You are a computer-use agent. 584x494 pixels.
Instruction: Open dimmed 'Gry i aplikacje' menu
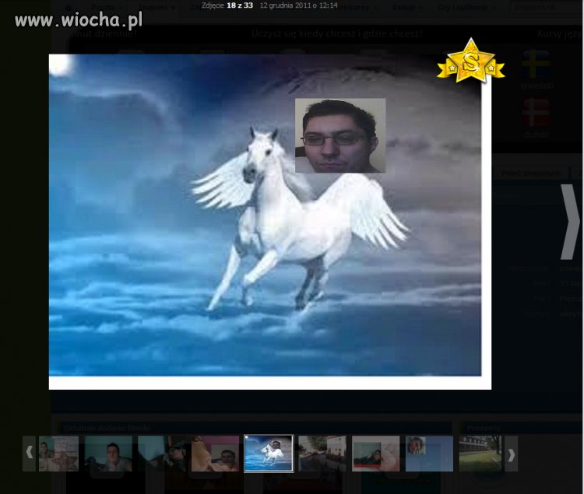(466, 8)
